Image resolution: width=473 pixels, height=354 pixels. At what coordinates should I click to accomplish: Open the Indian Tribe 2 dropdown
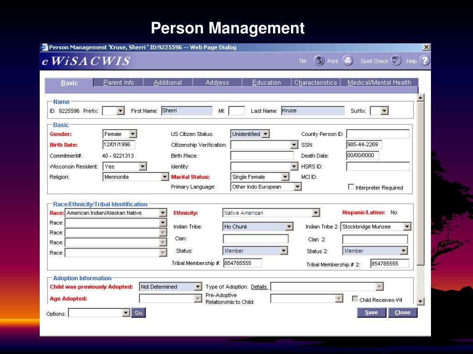tap(406, 226)
